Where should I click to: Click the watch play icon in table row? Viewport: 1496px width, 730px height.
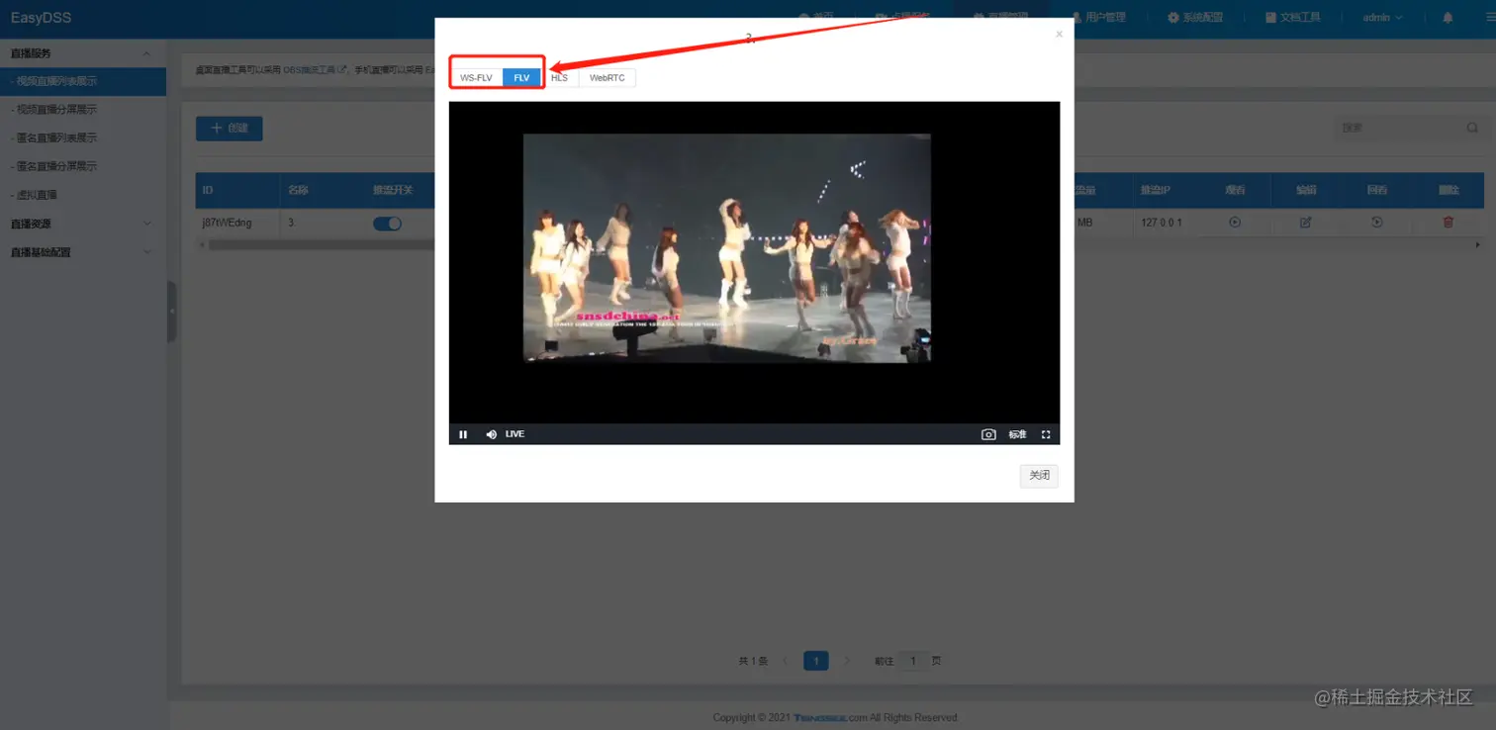pyautogui.click(x=1235, y=223)
